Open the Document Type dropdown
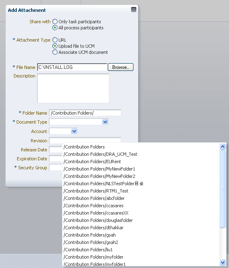Screen dimensions: 229x268 105,122
